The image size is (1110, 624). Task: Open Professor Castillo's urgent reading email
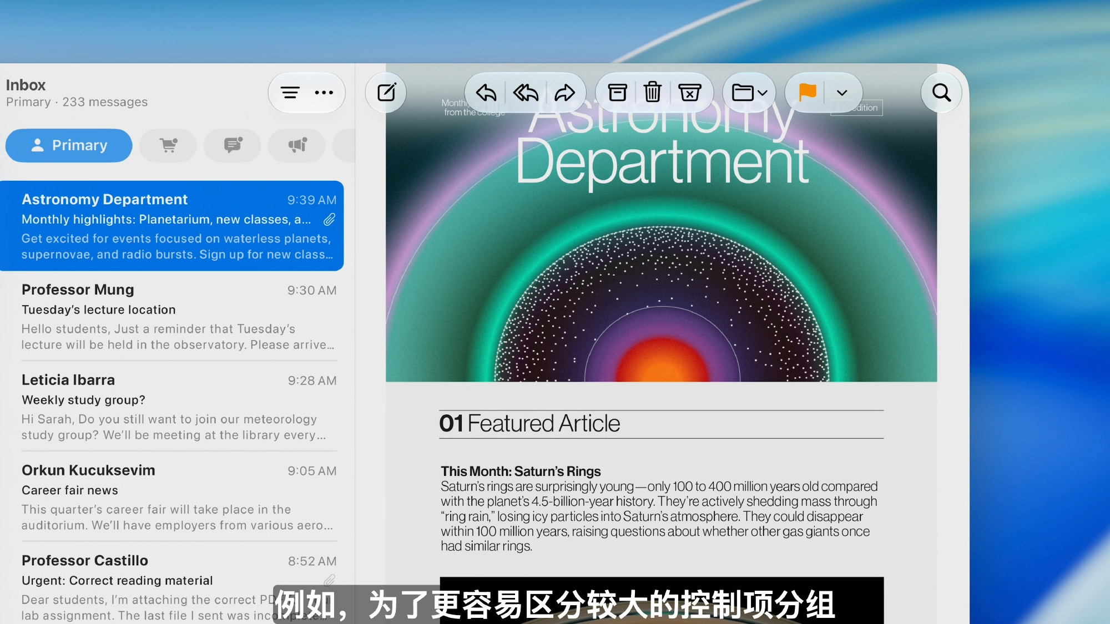[x=172, y=584]
